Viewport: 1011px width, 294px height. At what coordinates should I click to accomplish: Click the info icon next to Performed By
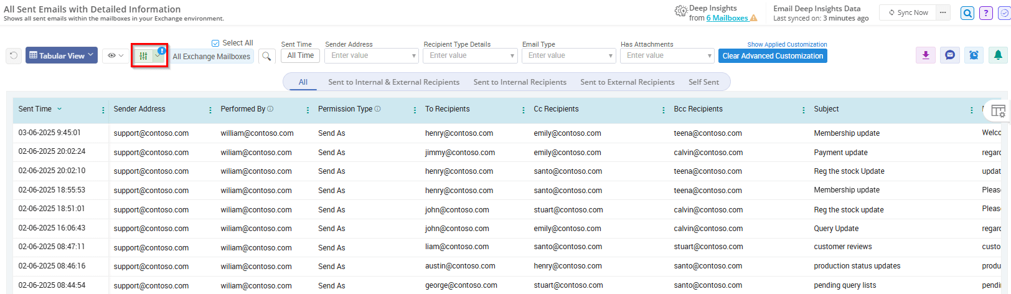pyautogui.click(x=270, y=108)
